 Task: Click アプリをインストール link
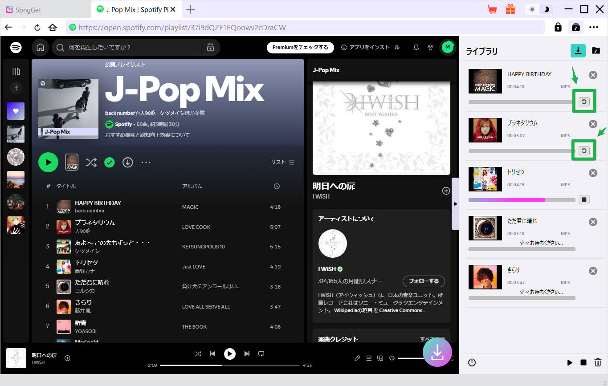(x=371, y=47)
